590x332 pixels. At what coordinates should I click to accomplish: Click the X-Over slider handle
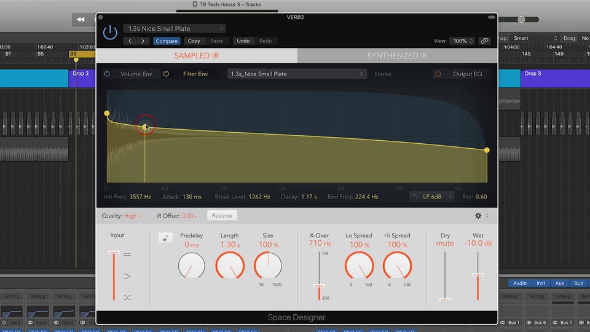319,287
